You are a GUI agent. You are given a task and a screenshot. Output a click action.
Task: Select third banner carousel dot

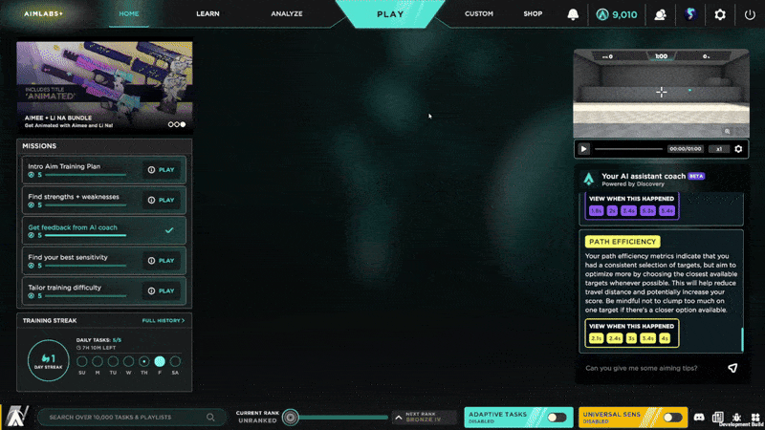(x=183, y=125)
